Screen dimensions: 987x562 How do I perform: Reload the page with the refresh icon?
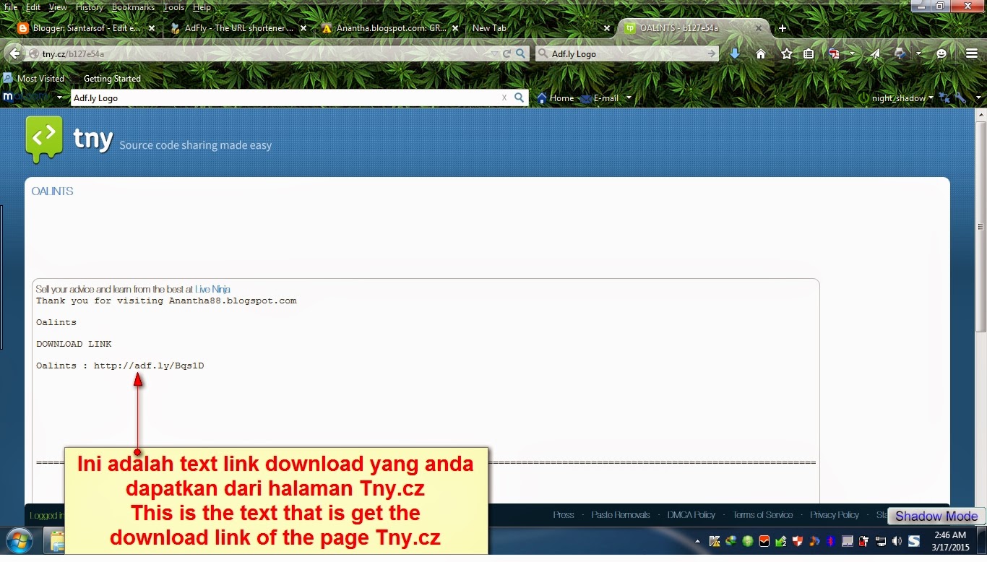click(x=507, y=53)
